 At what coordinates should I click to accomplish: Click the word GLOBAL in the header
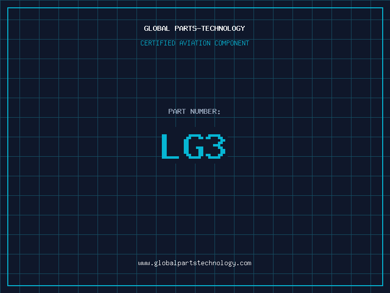pos(157,28)
